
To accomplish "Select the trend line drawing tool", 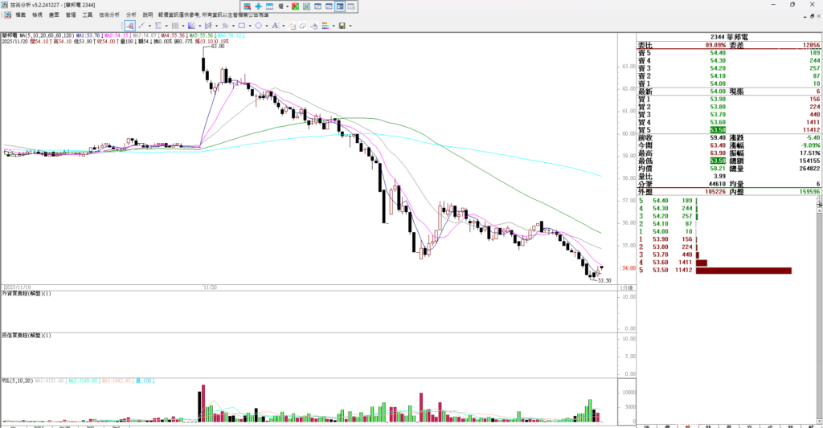I will (141, 26).
